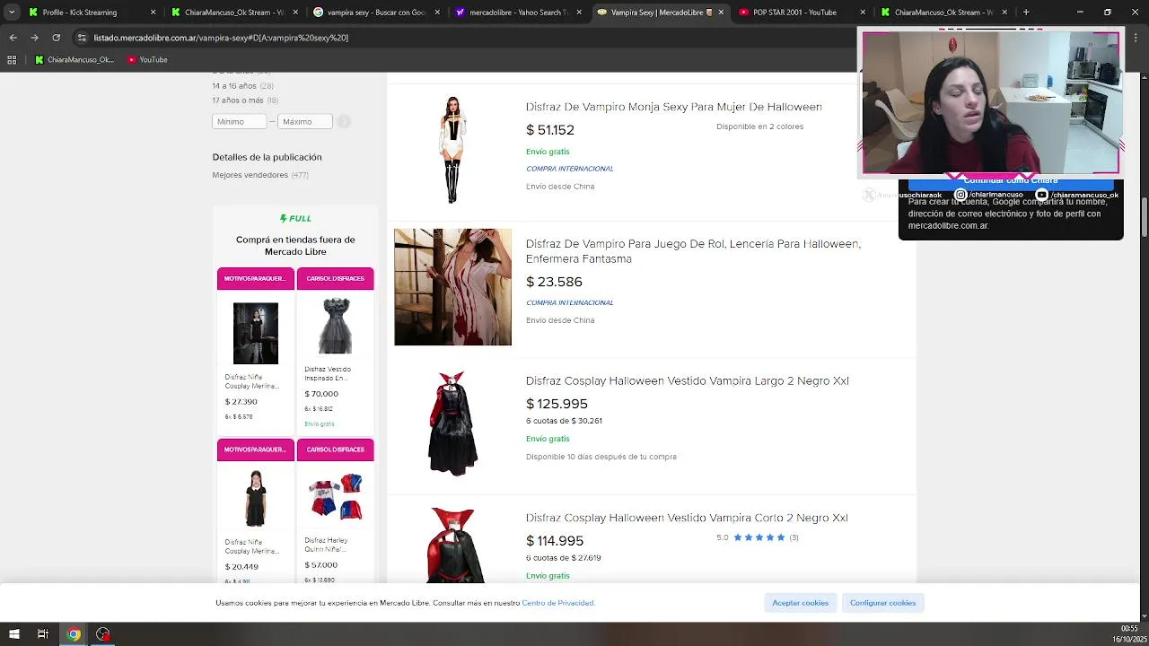Open Enfermera Fantasma product image
This screenshot has width=1149, height=646.
[452, 287]
